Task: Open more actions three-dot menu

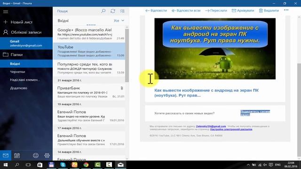Action: tap(286, 10)
